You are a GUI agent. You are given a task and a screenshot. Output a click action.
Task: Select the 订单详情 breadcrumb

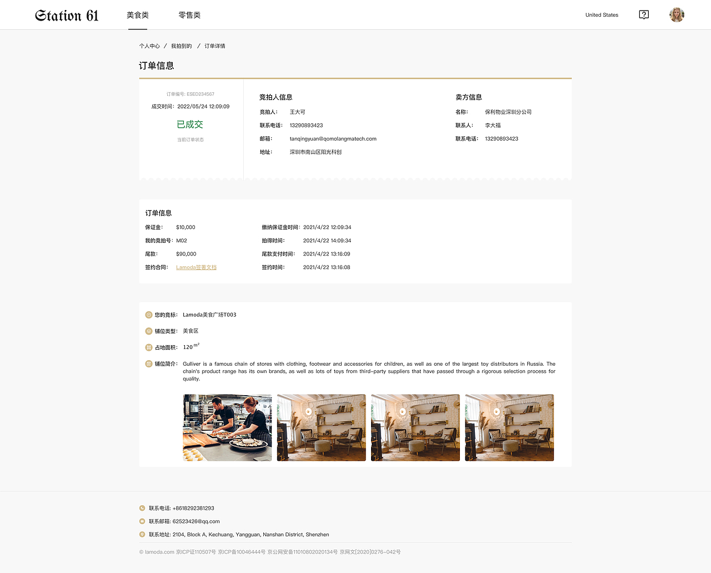click(215, 46)
